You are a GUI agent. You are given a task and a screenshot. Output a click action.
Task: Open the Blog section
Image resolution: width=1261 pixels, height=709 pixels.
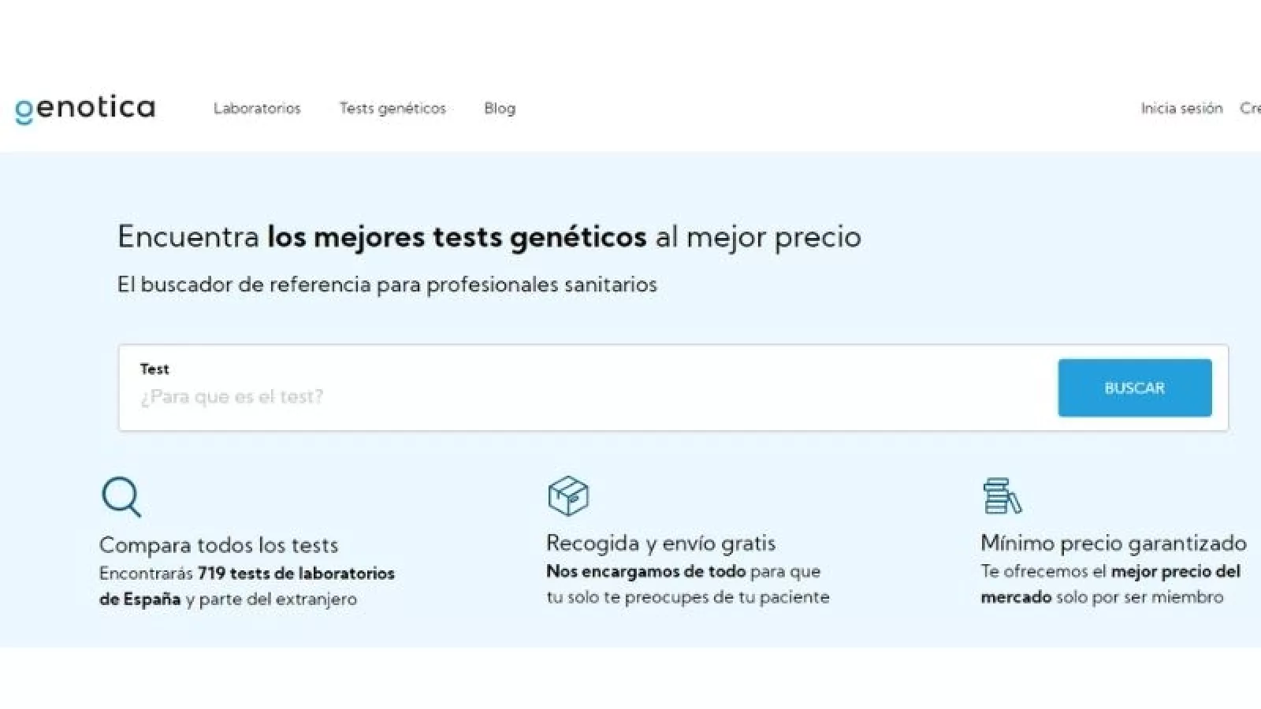pyautogui.click(x=500, y=109)
